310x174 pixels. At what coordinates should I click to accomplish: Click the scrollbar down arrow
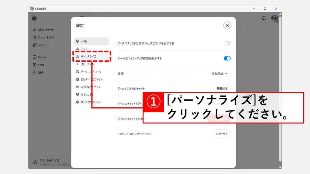[280, 167]
